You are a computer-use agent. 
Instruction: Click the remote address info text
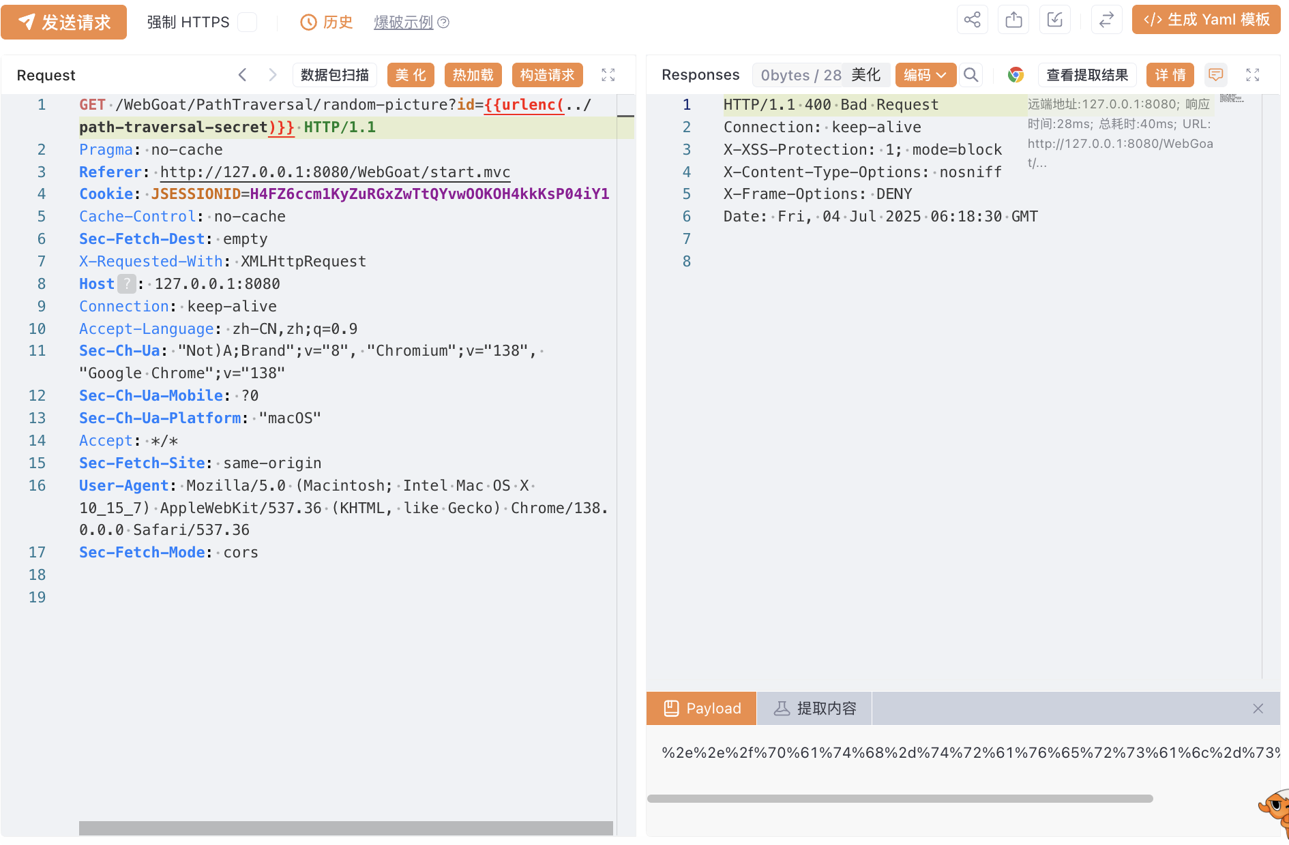click(1121, 134)
